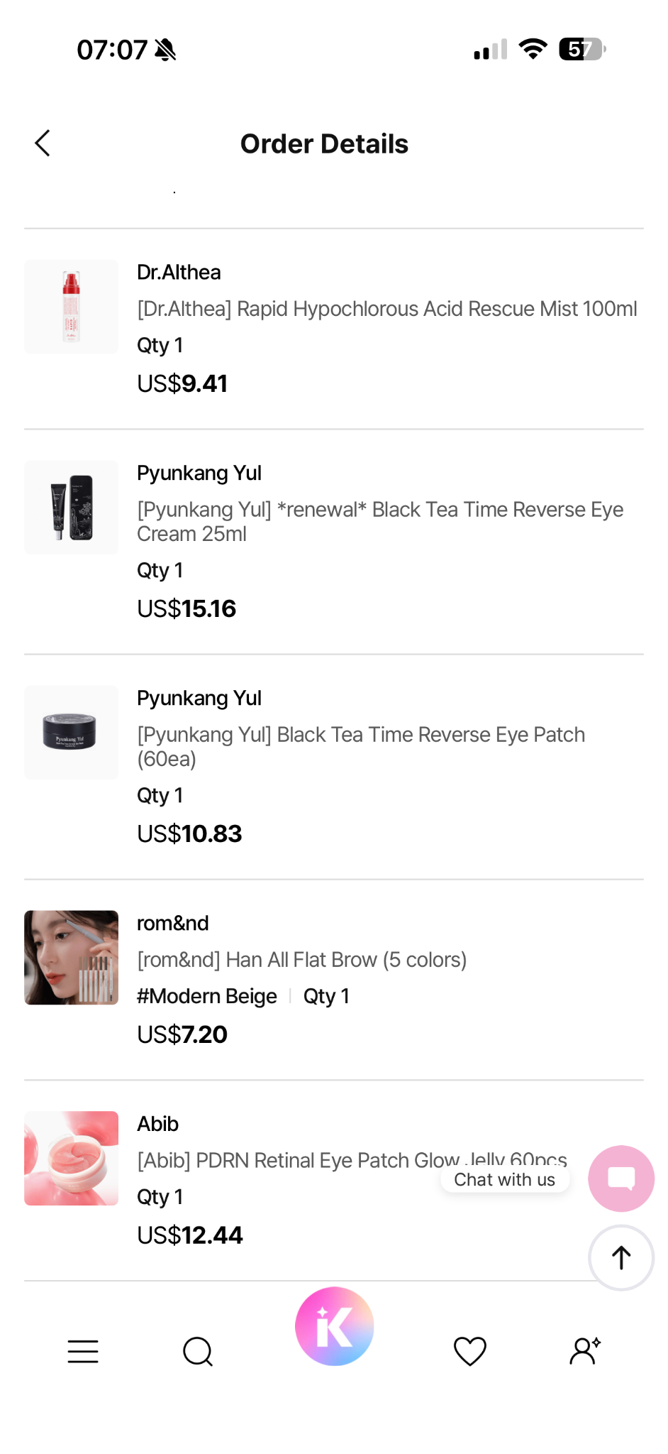This screenshot has height=1454, width=668.
Task: Open Rapid Hypochlorous Acid Rescue Mist link
Action: pos(387,309)
